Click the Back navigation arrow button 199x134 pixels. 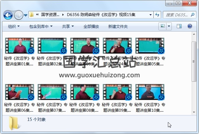tap(8, 15)
